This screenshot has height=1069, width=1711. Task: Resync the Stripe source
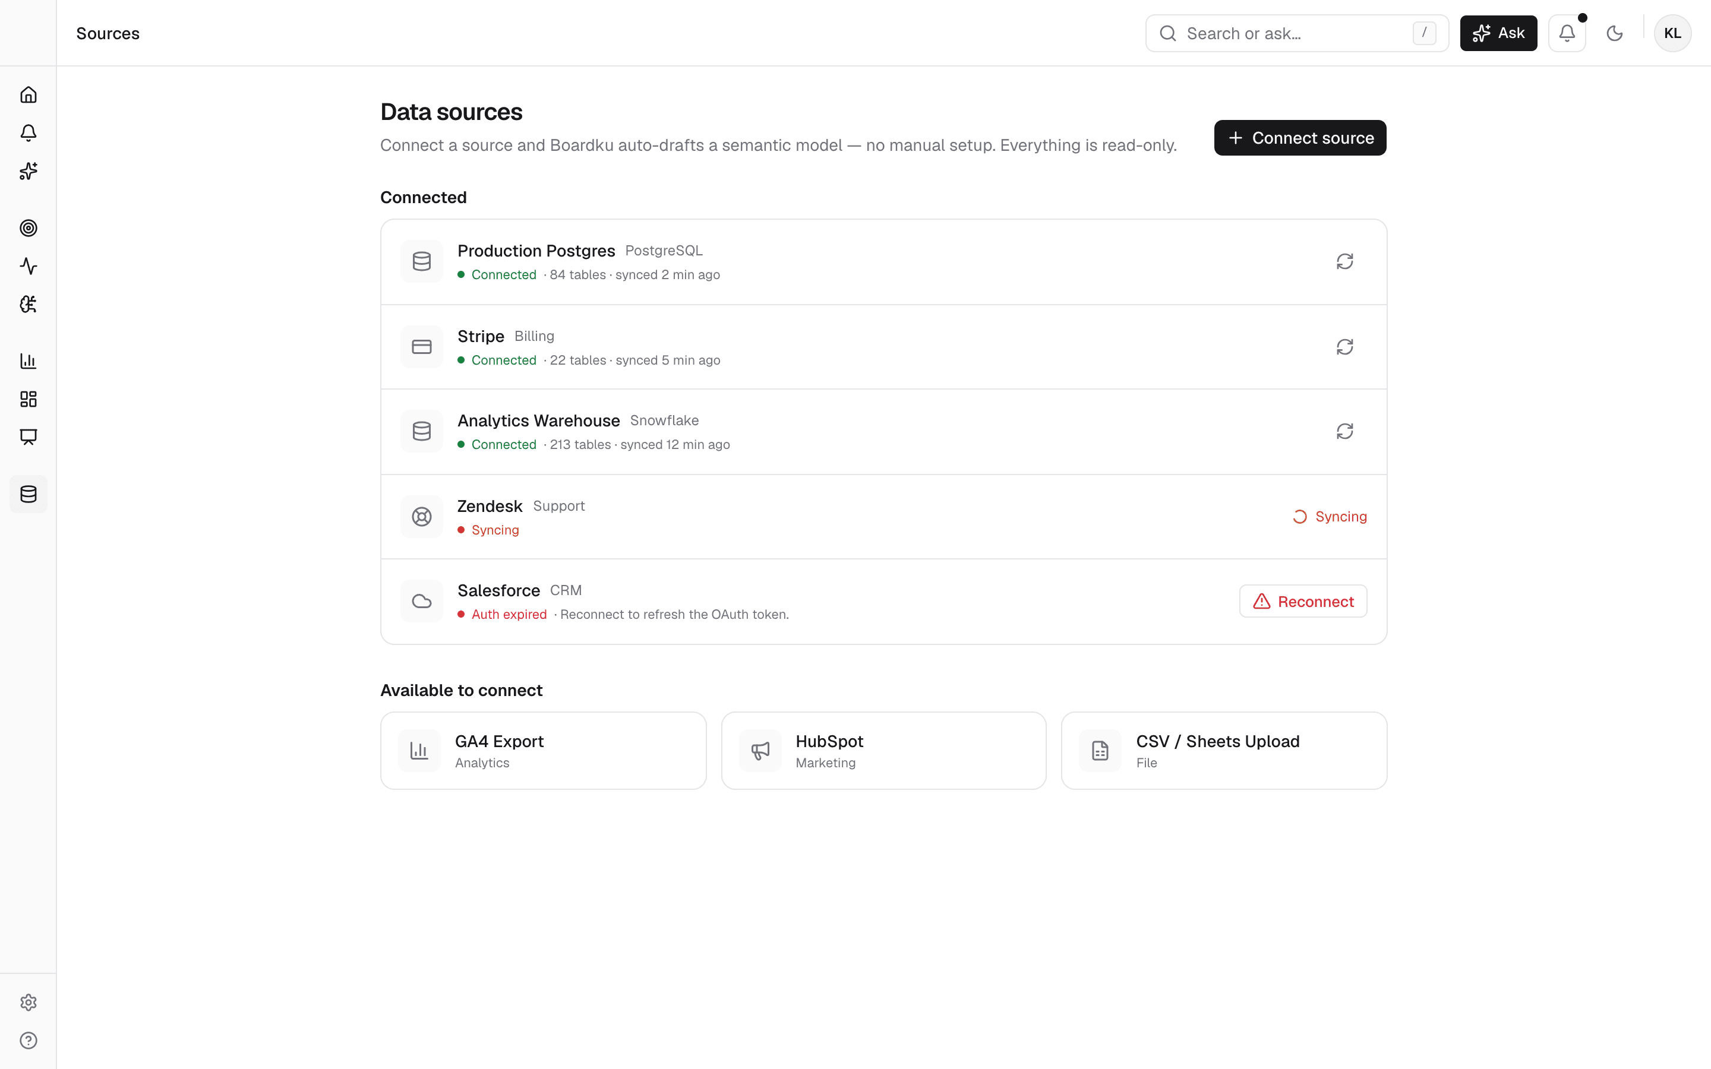(1345, 347)
